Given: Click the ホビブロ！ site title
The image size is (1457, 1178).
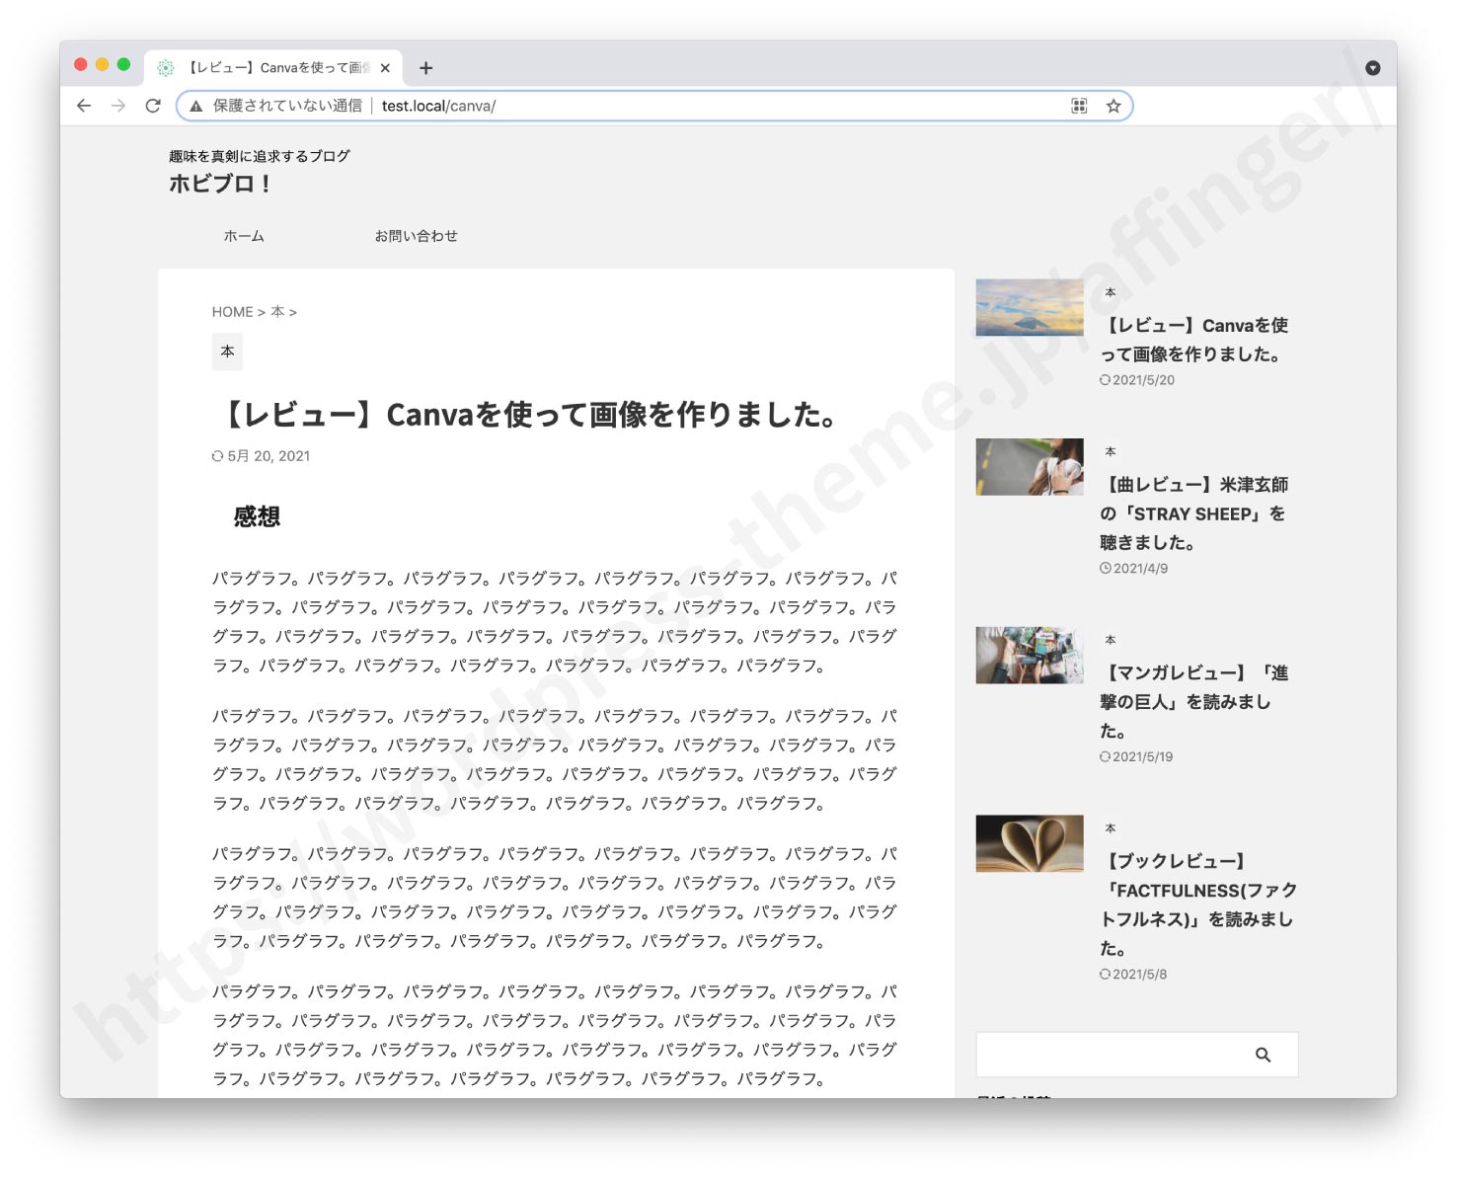Looking at the screenshot, I should (220, 184).
